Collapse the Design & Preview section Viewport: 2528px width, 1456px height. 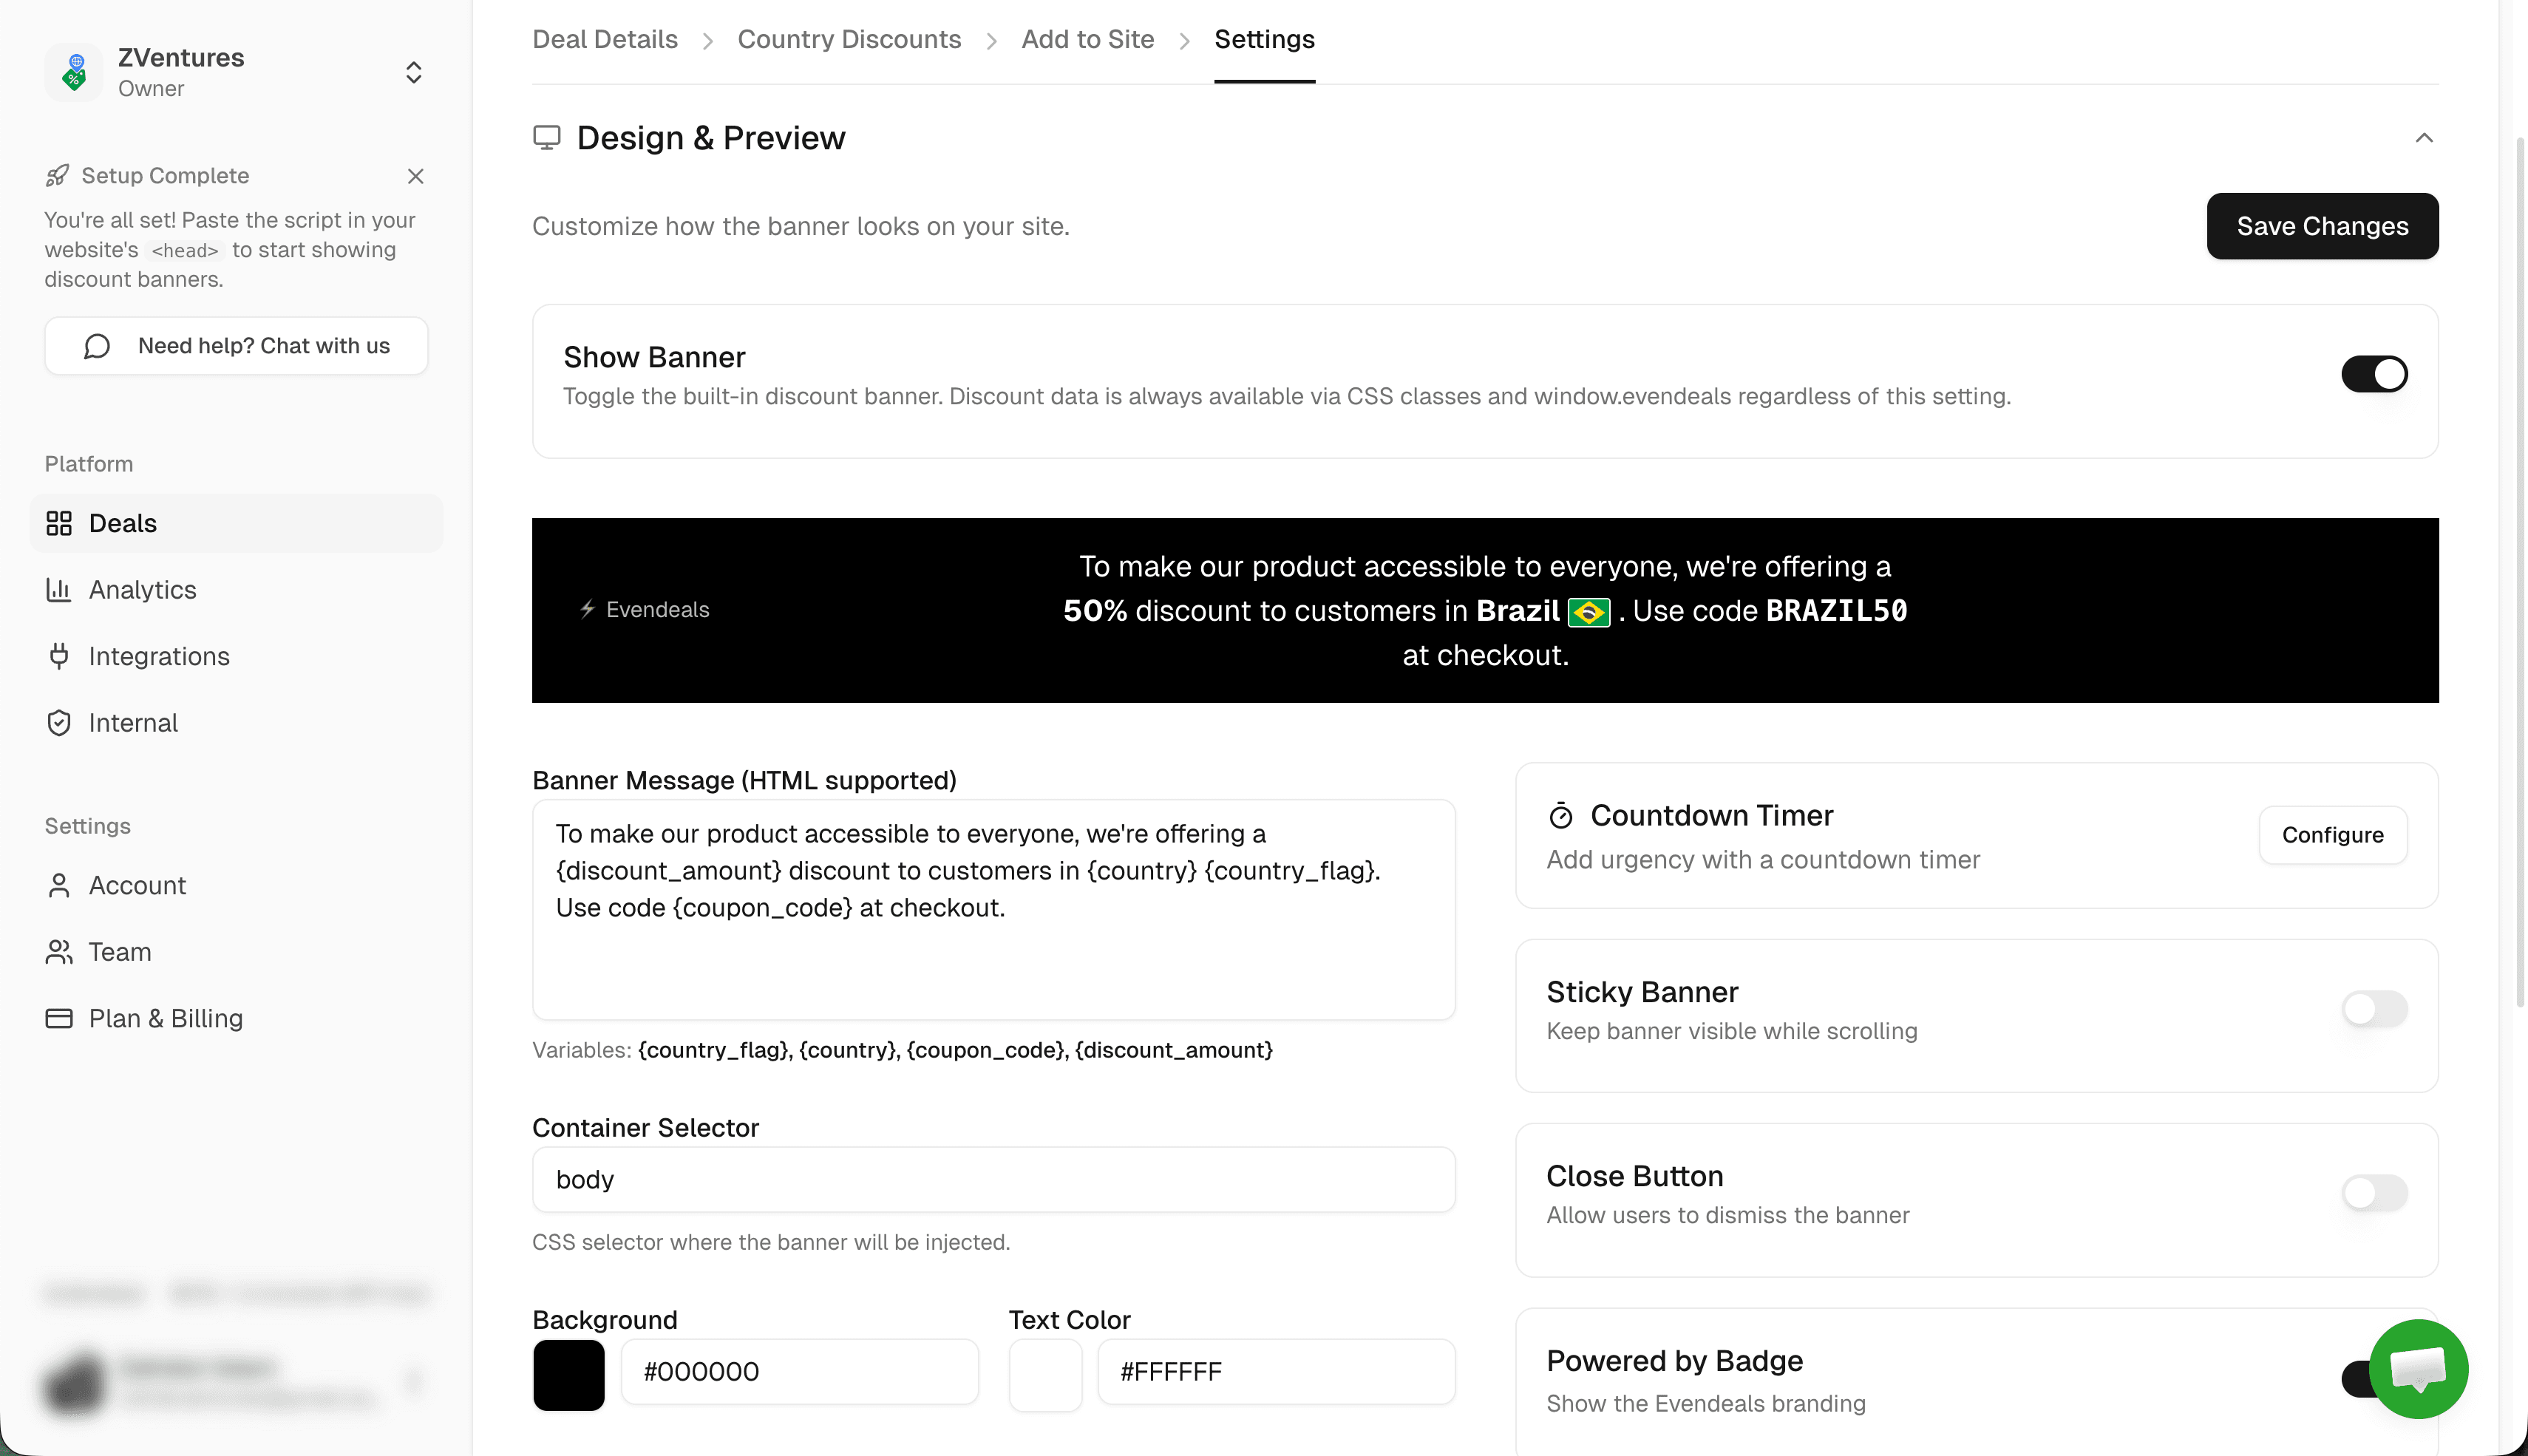2424,138
